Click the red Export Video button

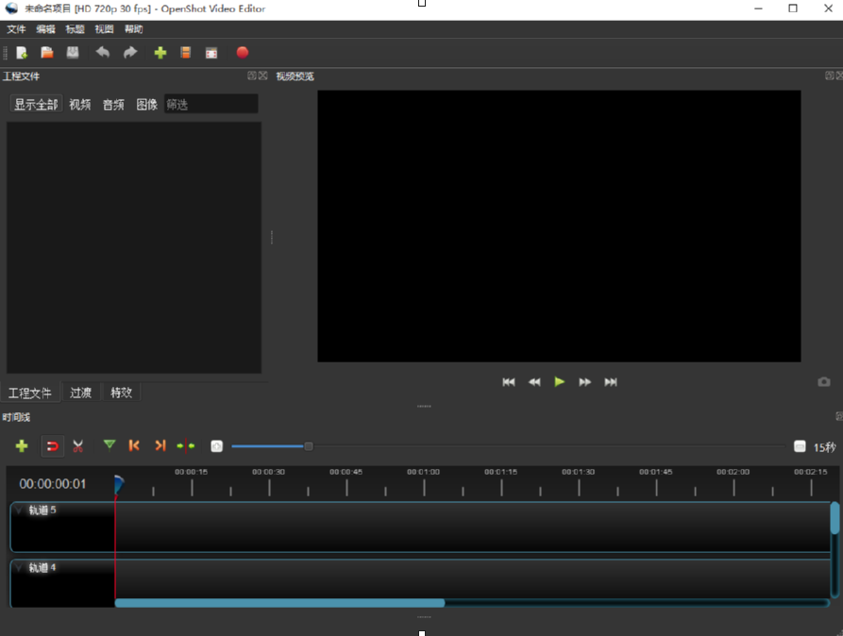click(242, 53)
